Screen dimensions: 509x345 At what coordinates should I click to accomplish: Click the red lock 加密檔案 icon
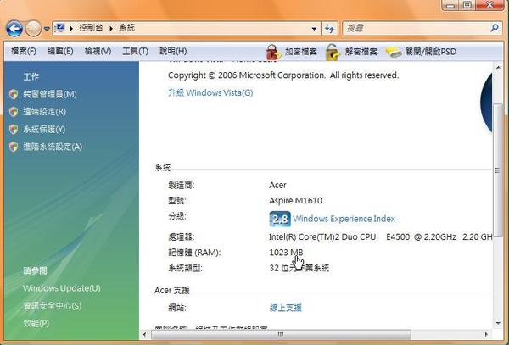273,53
